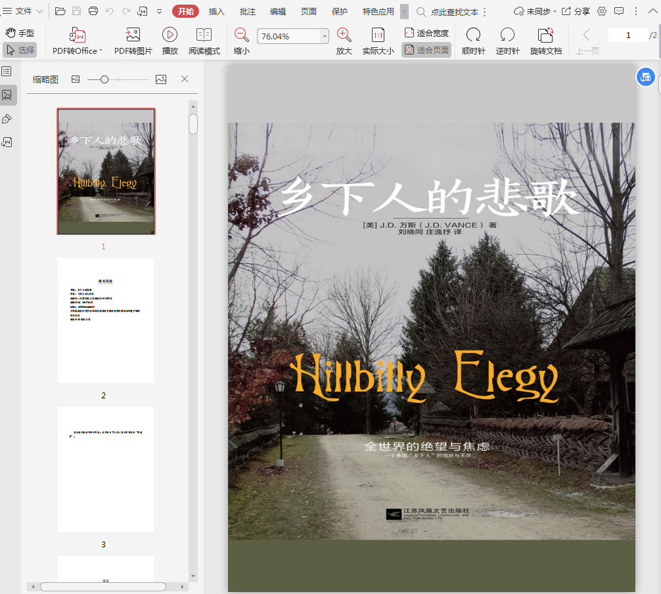Activate the 选择 select tool
Screen dimensions: 661x594
[20, 50]
